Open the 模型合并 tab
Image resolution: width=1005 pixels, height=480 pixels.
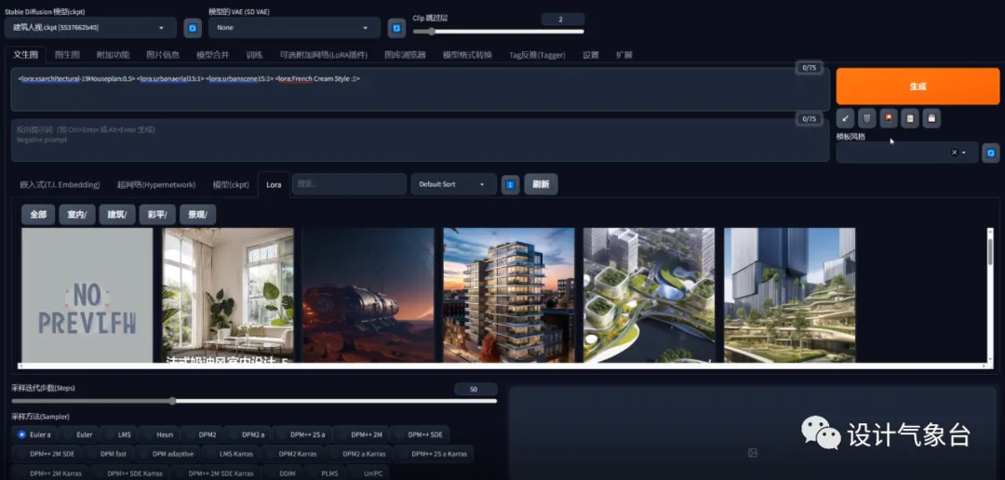coord(213,55)
